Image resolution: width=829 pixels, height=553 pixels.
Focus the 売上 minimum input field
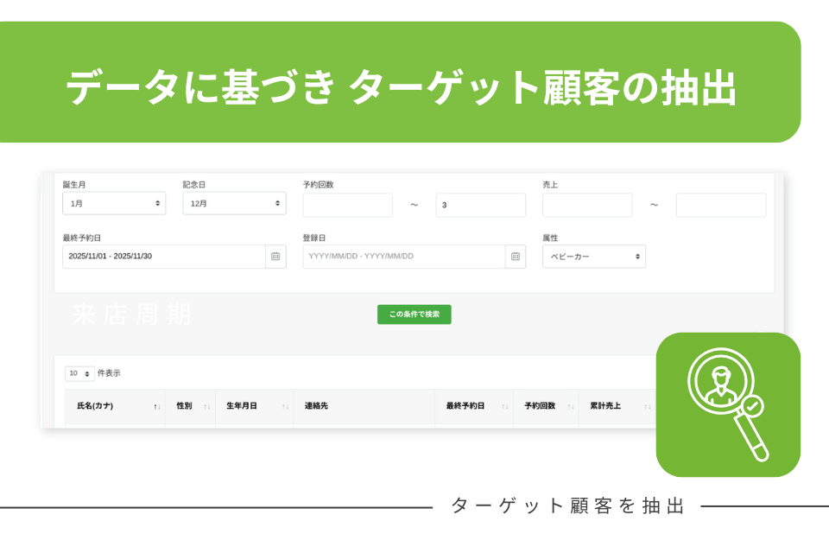tap(587, 205)
